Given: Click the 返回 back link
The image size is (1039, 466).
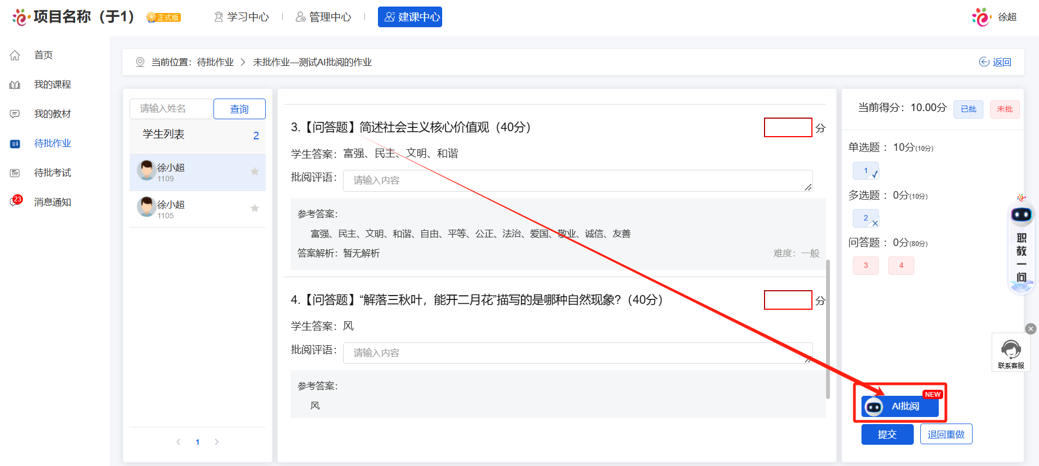Looking at the screenshot, I should pyautogui.click(x=995, y=62).
